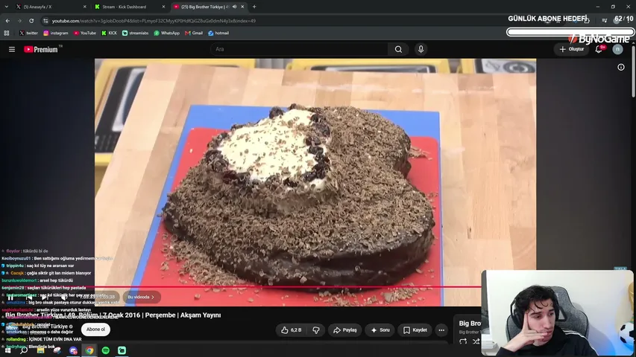Open File Explorer from taskbar
The height and width of the screenshot is (357, 636).
(40, 350)
